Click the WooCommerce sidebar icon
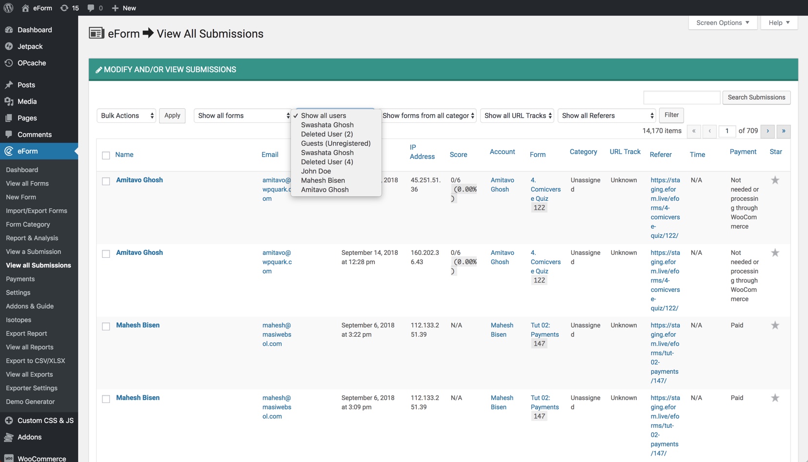Image resolution: width=808 pixels, height=462 pixels. 9,458
